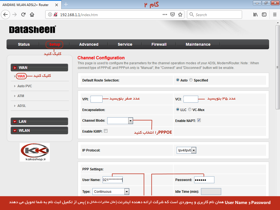The height and width of the screenshot is (210, 280).
Task: Open the Firewall tab
Action: pos(159,44)
